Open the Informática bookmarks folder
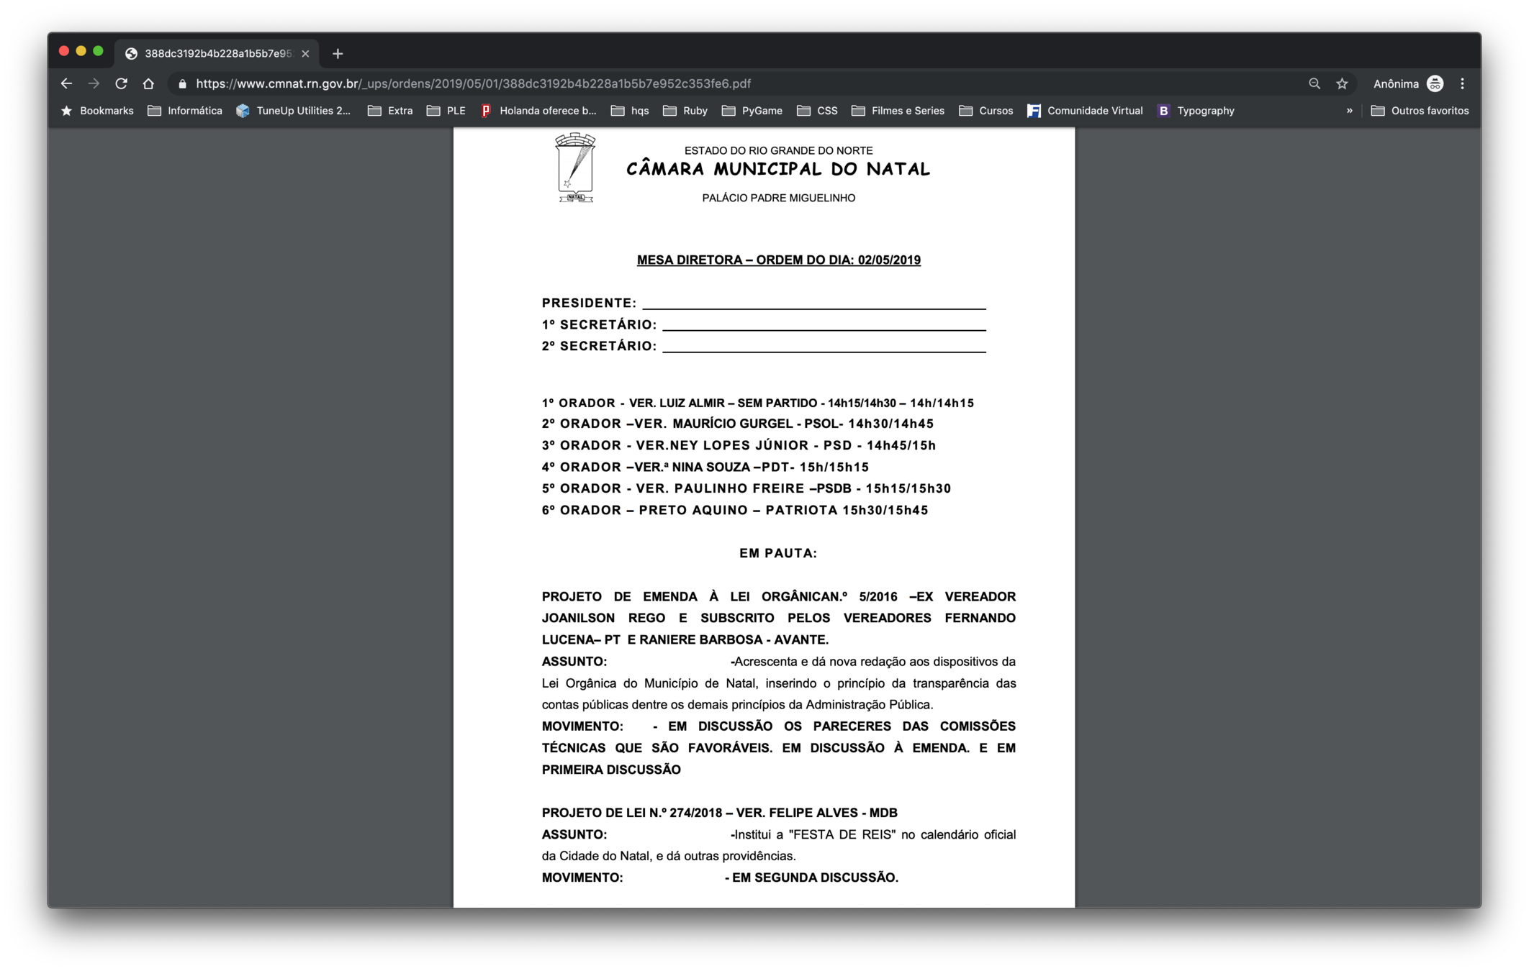1529x971 pixels. [185, 111]
